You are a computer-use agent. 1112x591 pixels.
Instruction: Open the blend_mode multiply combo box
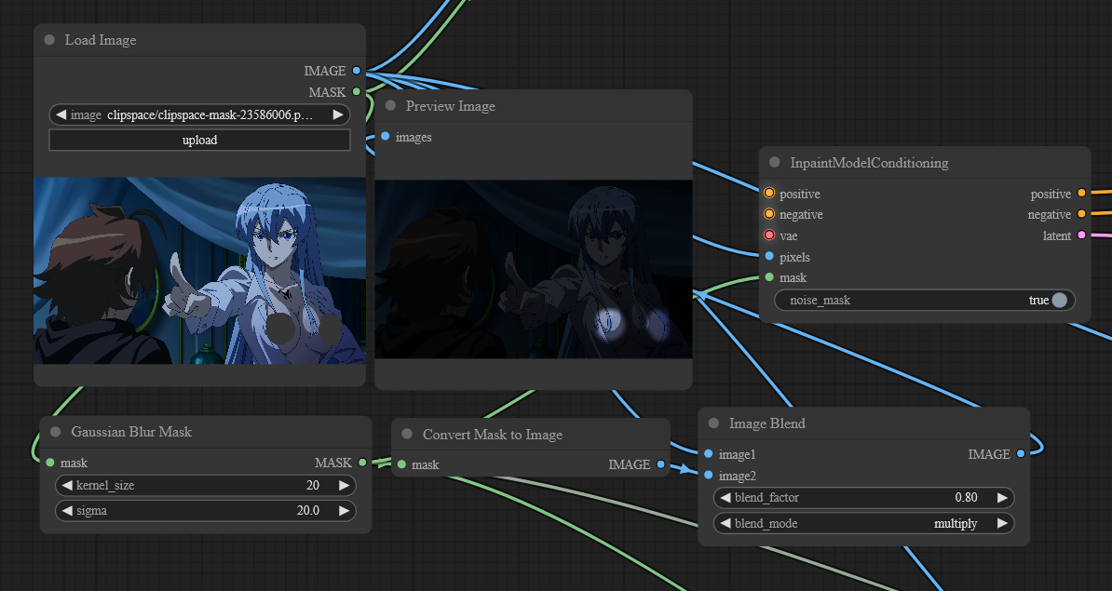(x=863, y=523)
